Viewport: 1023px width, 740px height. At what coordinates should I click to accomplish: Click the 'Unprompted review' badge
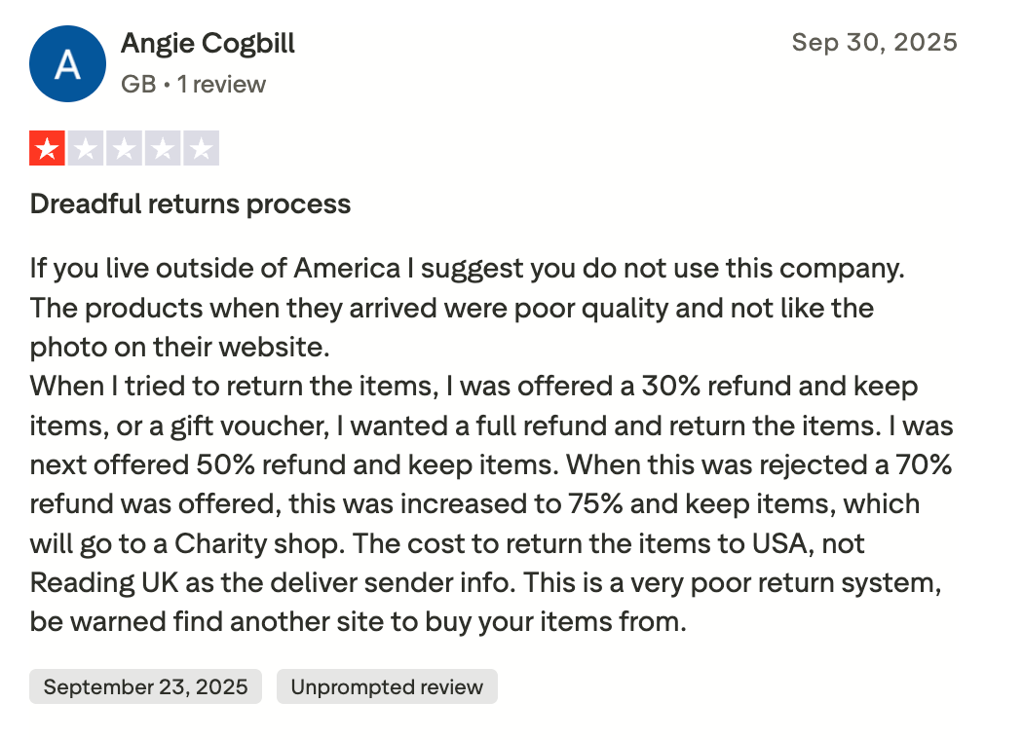[387, 686]
